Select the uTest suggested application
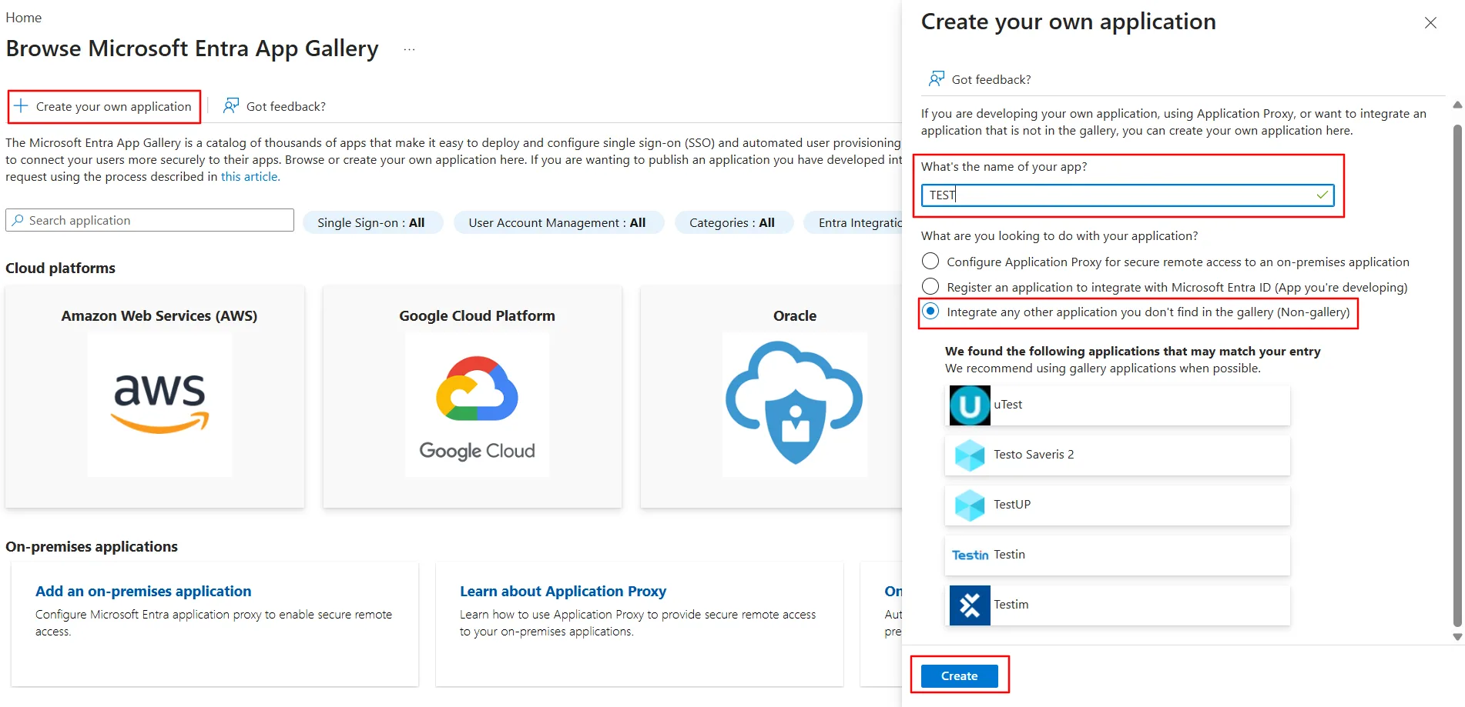The height and width of the screenshot is (707, 1465). tap(1118, 405)
